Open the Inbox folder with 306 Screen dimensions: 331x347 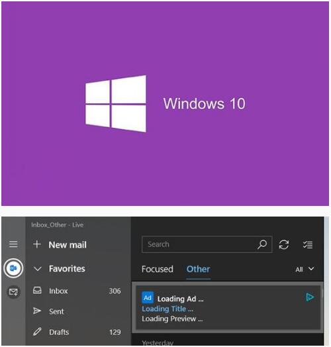(77, 291)
